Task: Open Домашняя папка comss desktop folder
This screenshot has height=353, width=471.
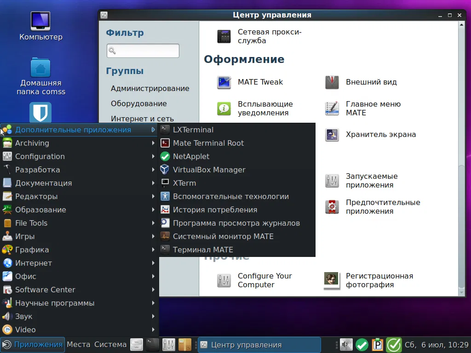Action: 41,76
